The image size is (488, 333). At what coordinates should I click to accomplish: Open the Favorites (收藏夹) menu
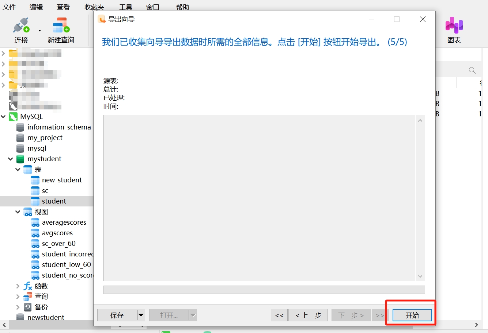(94, 7)
